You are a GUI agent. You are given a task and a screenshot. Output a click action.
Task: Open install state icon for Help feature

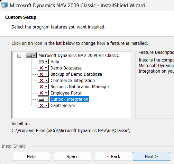coord(43,62)
